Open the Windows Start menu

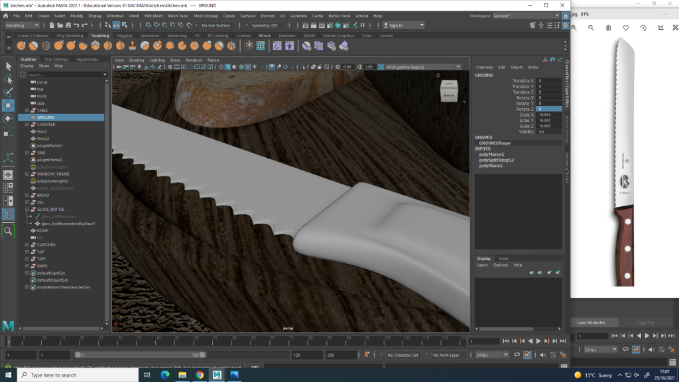pyautogui.click(x=8, y=375)
